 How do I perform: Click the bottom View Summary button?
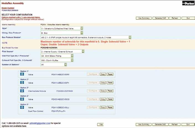point(144,124)
